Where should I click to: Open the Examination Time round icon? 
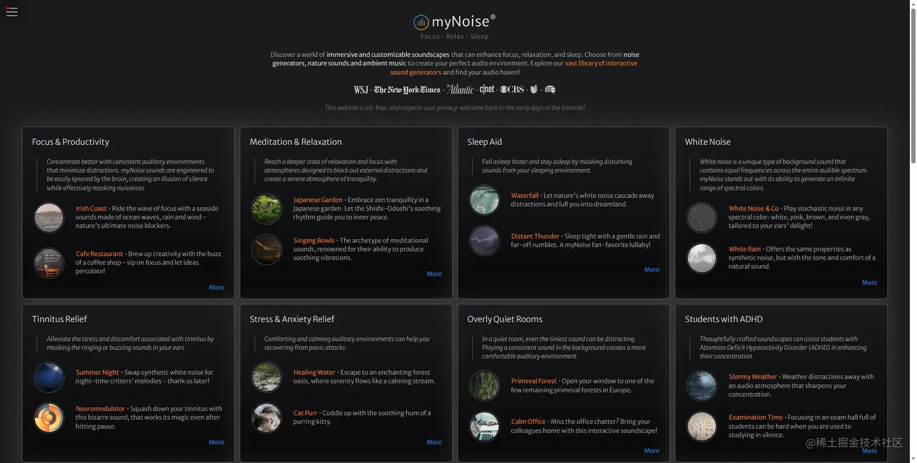702,426
